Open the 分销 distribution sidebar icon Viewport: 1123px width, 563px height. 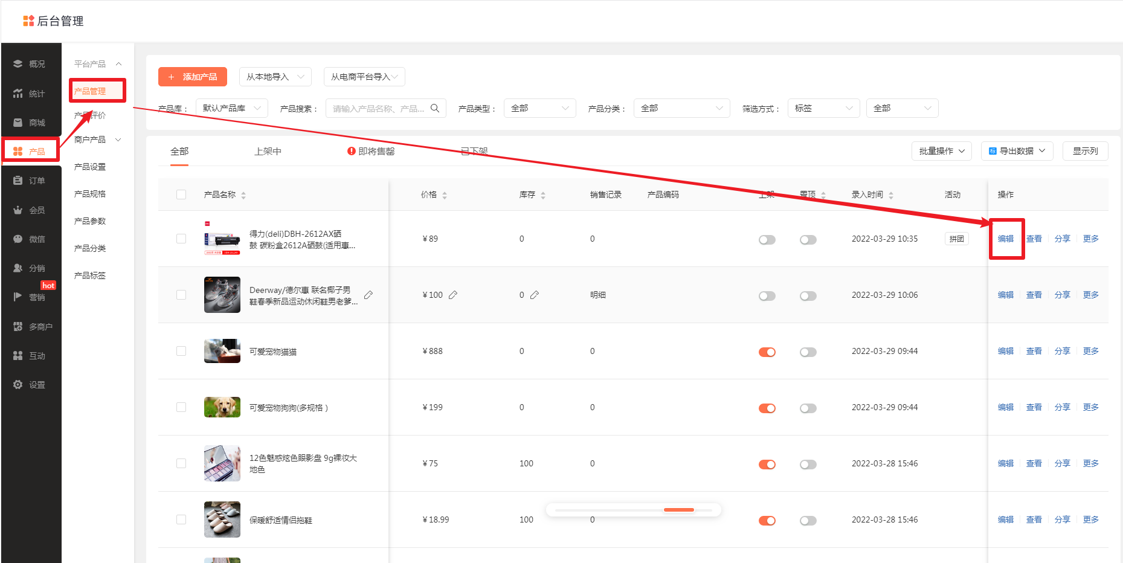point(18,268)
